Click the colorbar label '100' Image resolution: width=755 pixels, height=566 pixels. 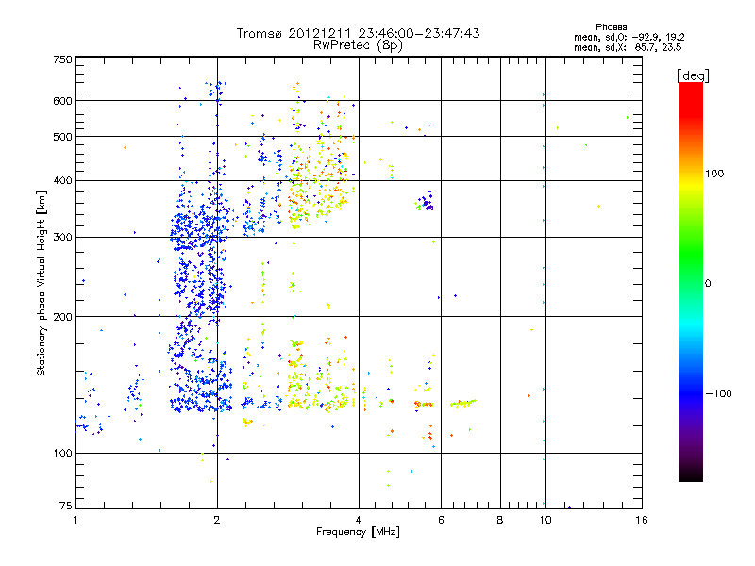(714, 174)
